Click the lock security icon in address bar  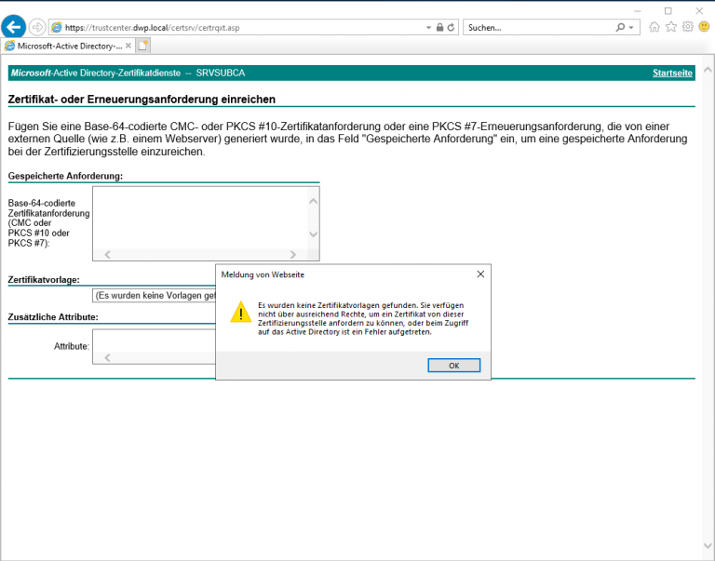[439, 27]
